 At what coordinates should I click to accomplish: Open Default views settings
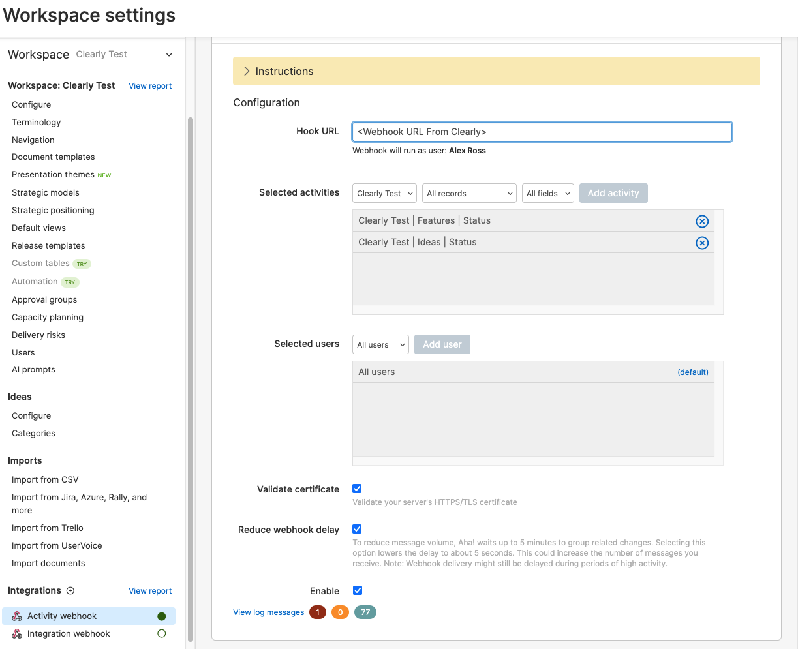pyautogui.click(x=39, y=228)
